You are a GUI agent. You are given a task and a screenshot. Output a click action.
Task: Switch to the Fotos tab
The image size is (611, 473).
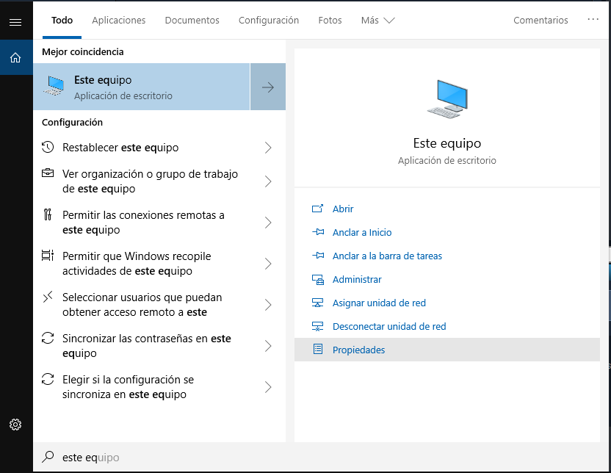coord(330,21)
